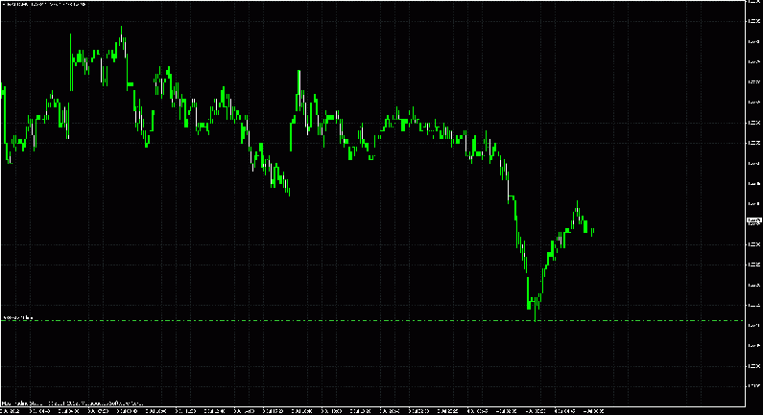The width and height of the screenshot is (763, 415).
Task: Select the most recent rightmost candle
Action: (x=593, y=230)
